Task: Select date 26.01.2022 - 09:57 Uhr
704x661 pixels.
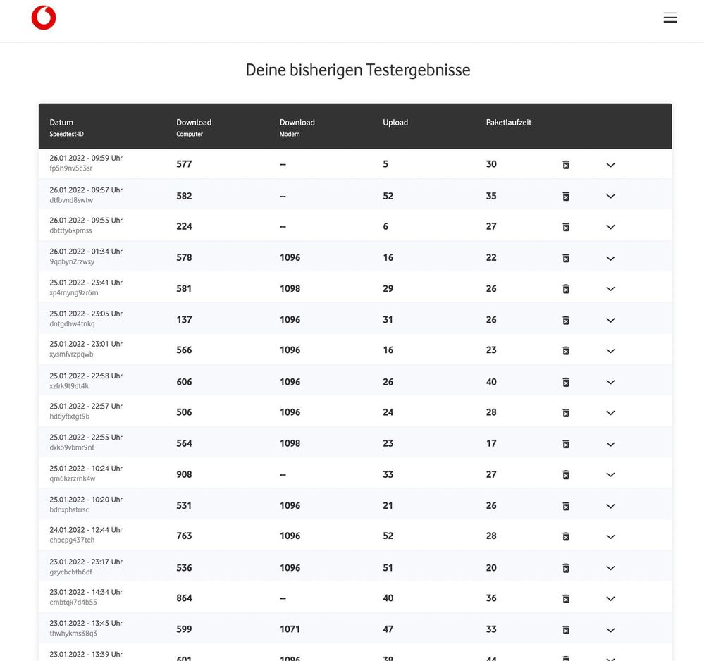Action: pos(86,190)
